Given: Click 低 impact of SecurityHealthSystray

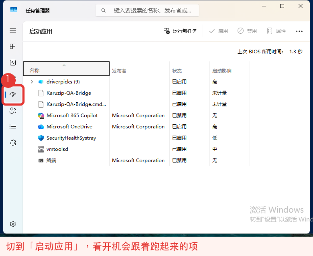Looking at the screenshot, I should point(214,138).
